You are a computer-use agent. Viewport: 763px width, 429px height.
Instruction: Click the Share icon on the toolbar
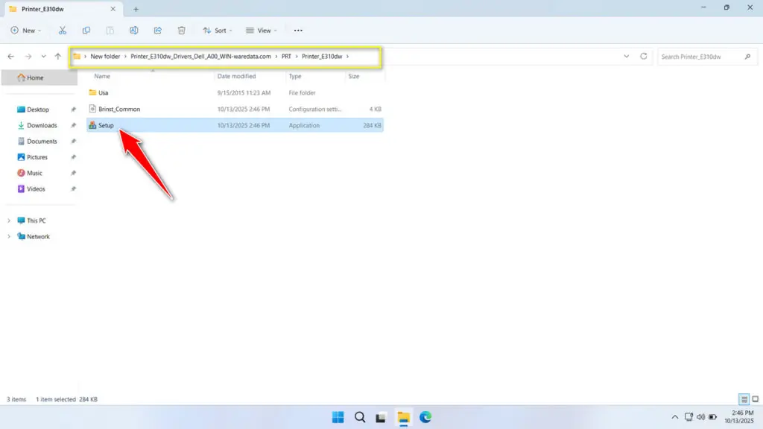click(158, 31)
